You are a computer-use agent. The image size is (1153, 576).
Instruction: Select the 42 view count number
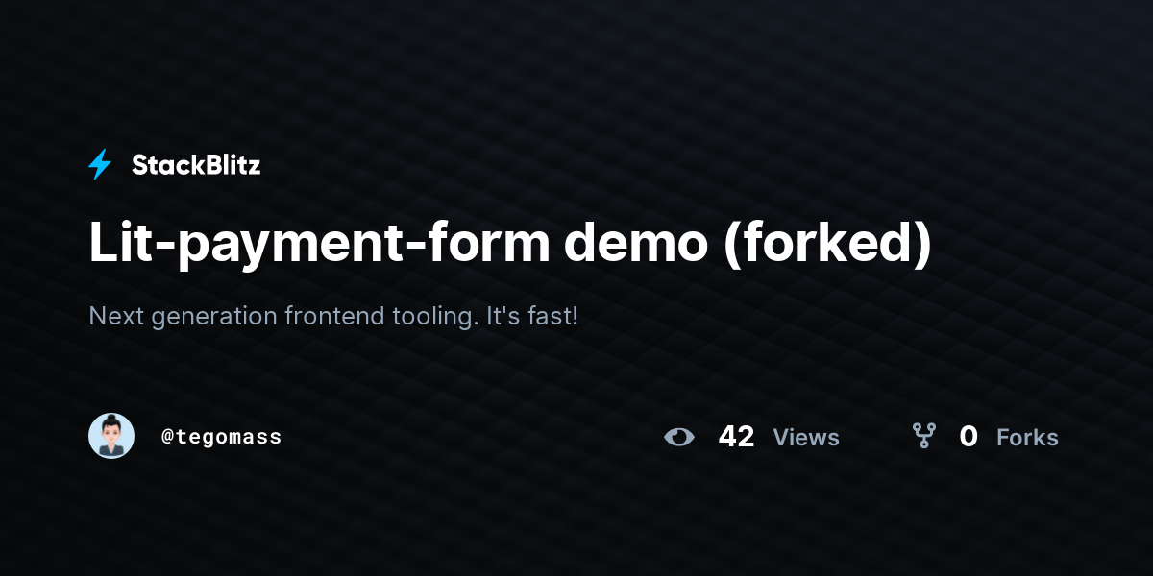point(736,437)
